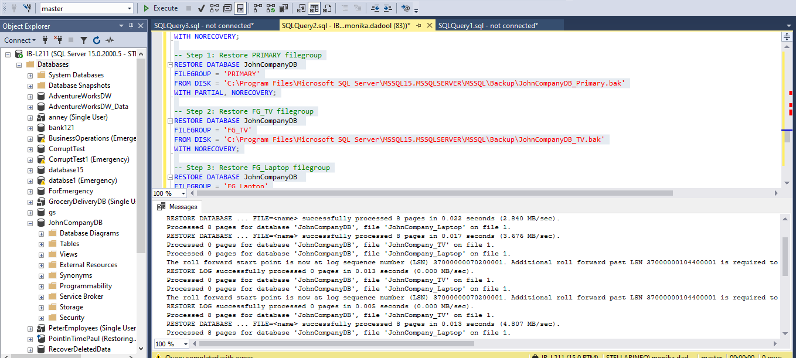Select the connect plug icon in Object Explorer
Image resolution: width=796 pixels, height=358 pixels.
(x=45, y=40)
